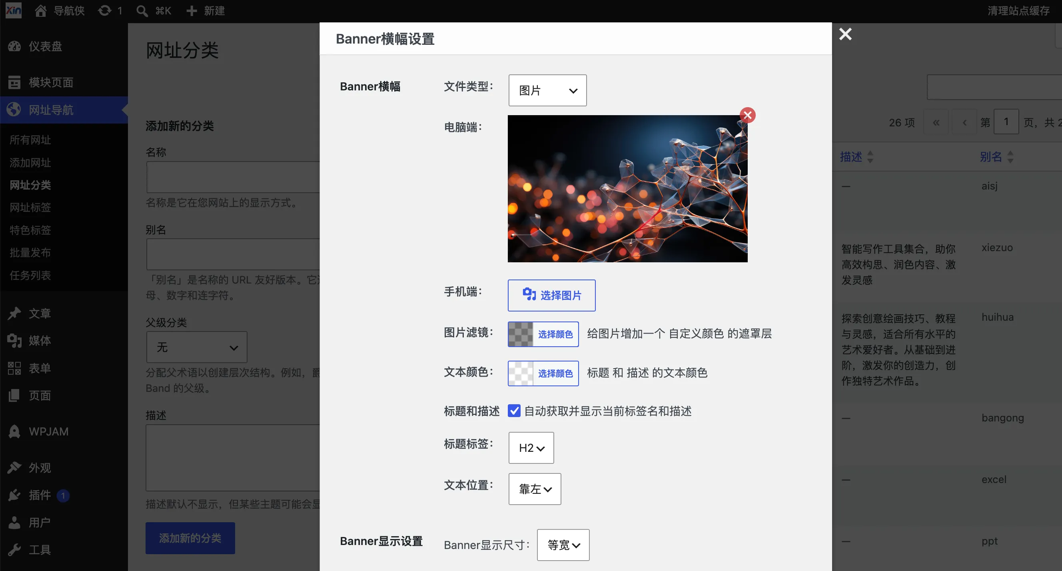Image resolution: width=1062 pixels, height=571 pixels.
Task: Click the 网址导航 globe icon
Action: [14, 110]
